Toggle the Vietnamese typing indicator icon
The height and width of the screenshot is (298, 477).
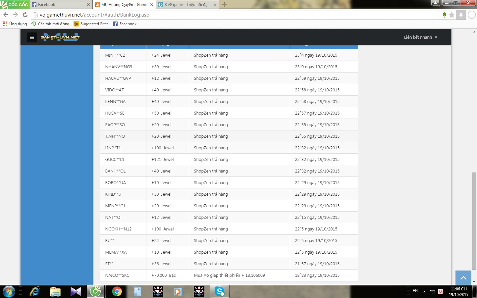(444, 15)
